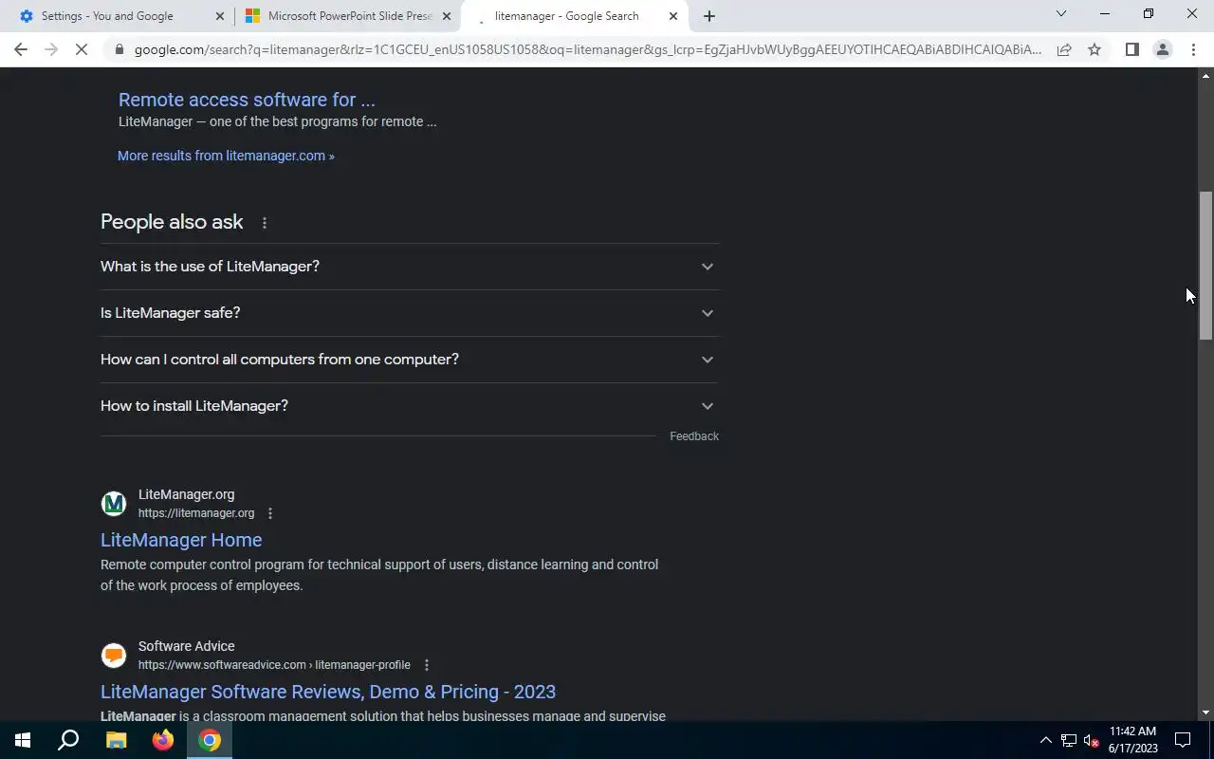Click the scrollbar up arrow
Viewport: 1214px width, 759px height.
[x=1205, y=75]
